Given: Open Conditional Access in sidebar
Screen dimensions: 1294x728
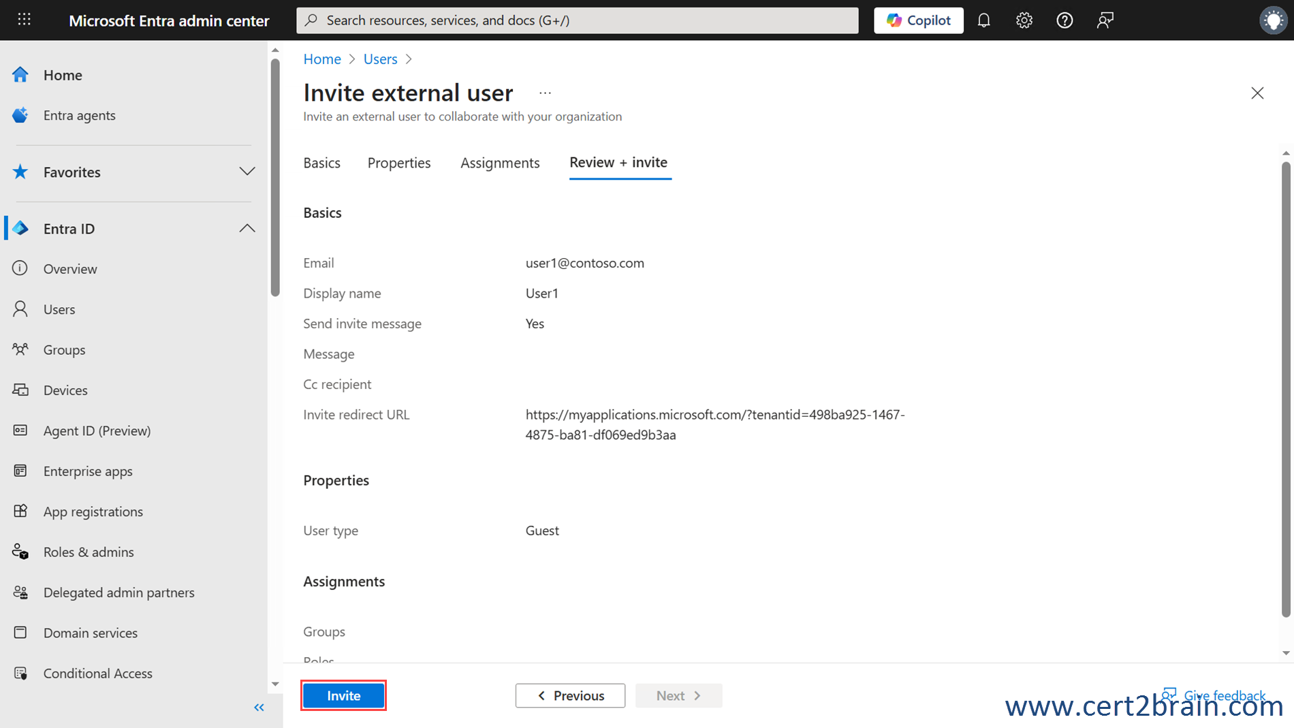Looking at the screenshot, I should 97,673.
